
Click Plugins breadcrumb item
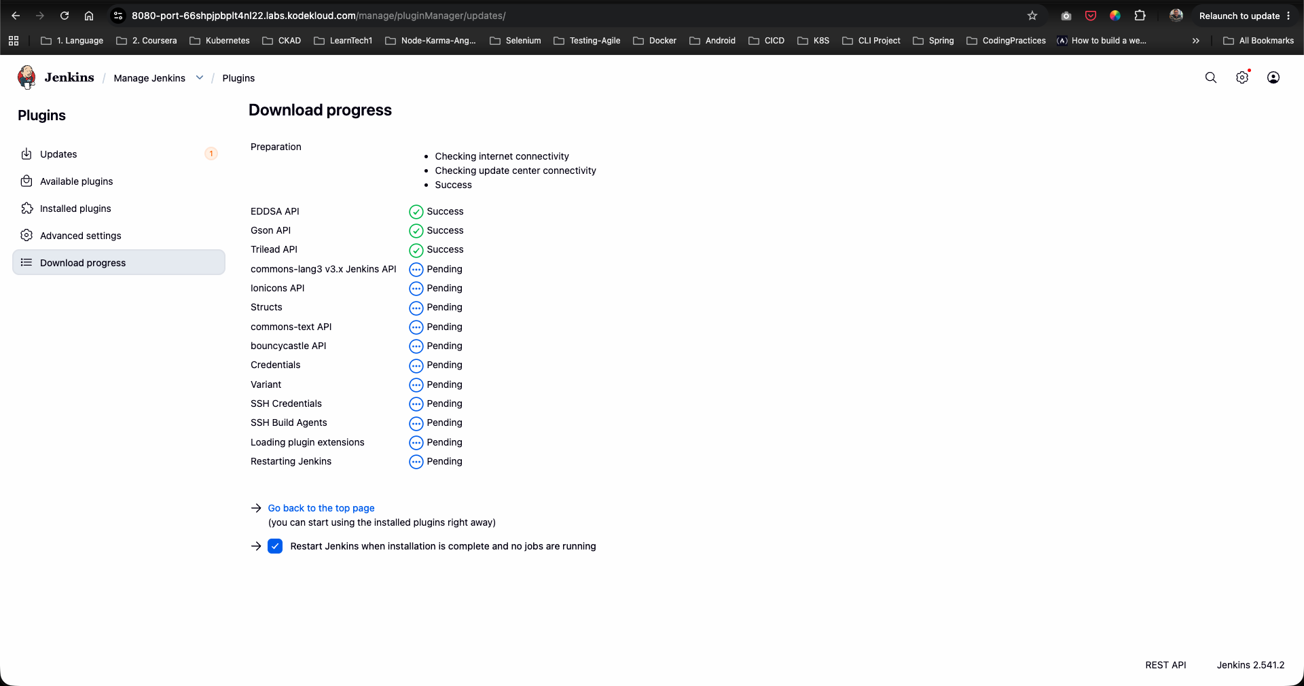coord(238,78)
